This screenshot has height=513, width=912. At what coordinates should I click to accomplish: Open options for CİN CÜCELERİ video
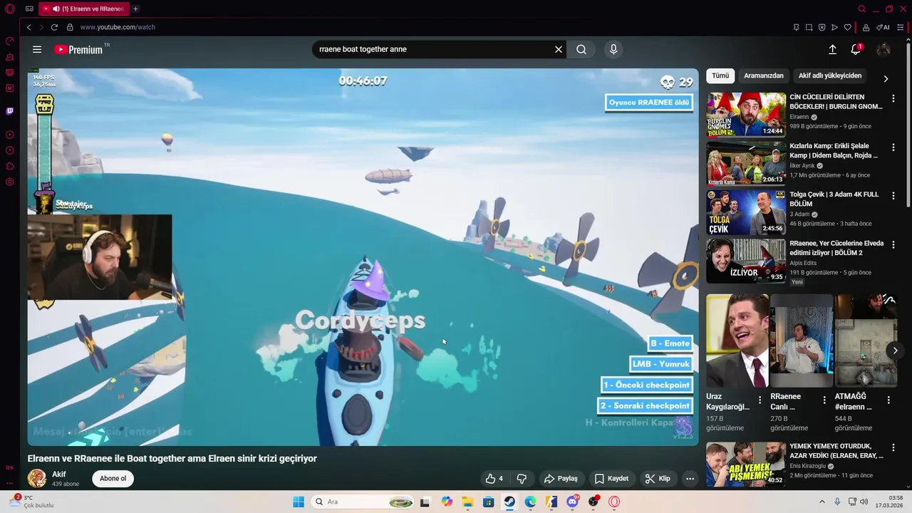[893, 98]
